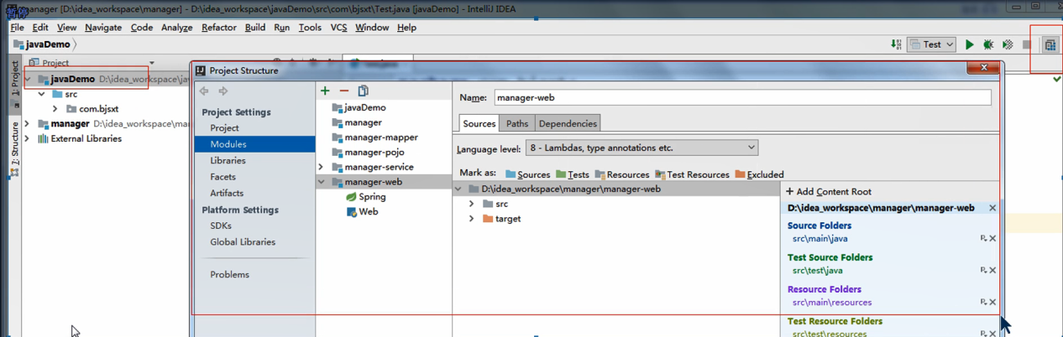Edit properties of src\main\java folder
This screenshot has width=1063, height=337.
click(x=983, y=239)
